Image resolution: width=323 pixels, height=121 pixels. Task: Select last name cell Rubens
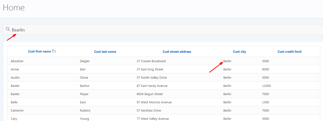[85, 110]
